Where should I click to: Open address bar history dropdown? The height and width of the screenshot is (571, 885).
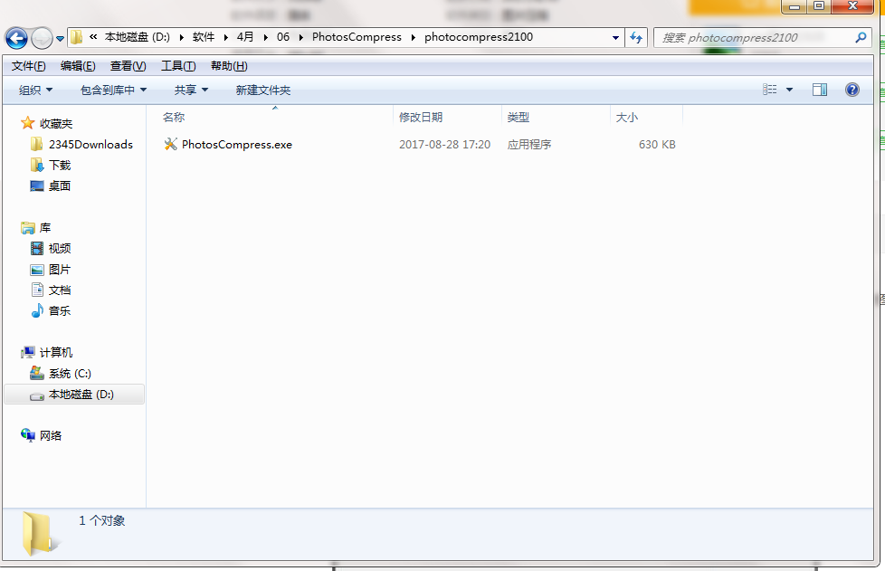pyautogui.click(x=615, y=38)
